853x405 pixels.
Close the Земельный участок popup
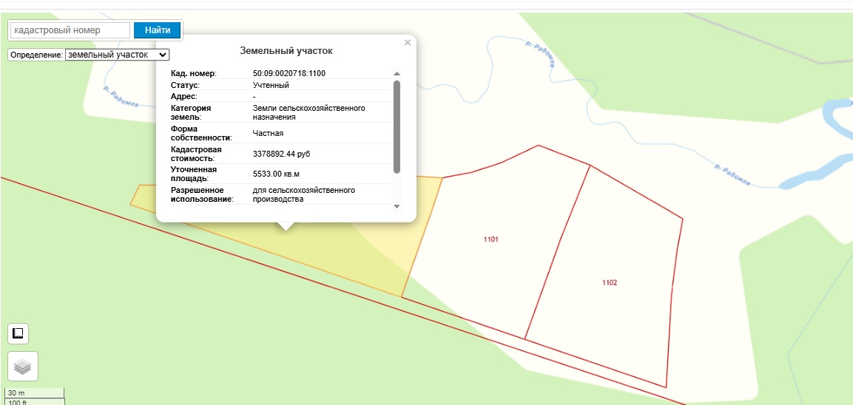coord(407,43)
